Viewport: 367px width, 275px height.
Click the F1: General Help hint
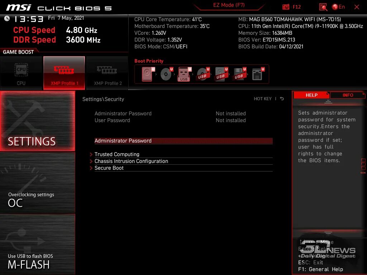pyautogui.click(x=320, y=269)
